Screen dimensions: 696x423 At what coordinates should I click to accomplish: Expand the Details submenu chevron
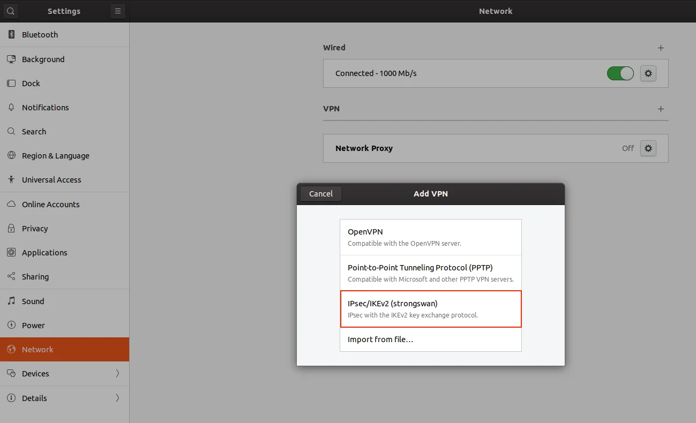[117, 398]
